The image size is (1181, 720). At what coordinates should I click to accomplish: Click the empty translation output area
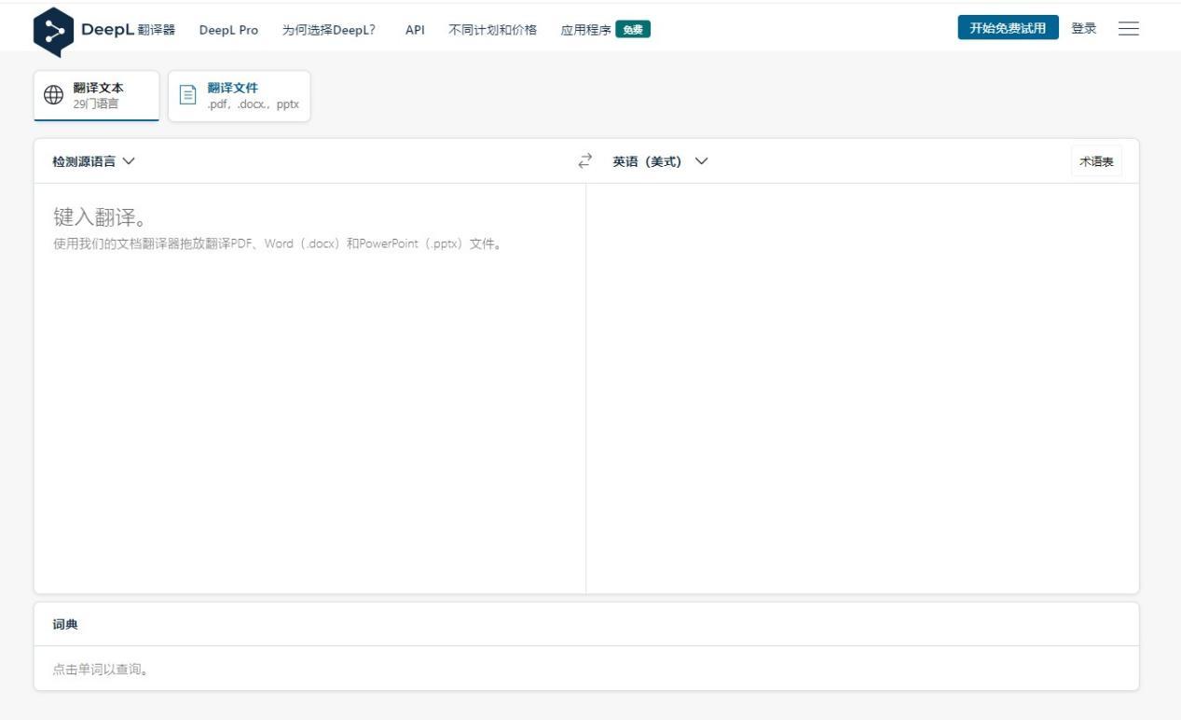pyautogui.click(x=862, y=388)
